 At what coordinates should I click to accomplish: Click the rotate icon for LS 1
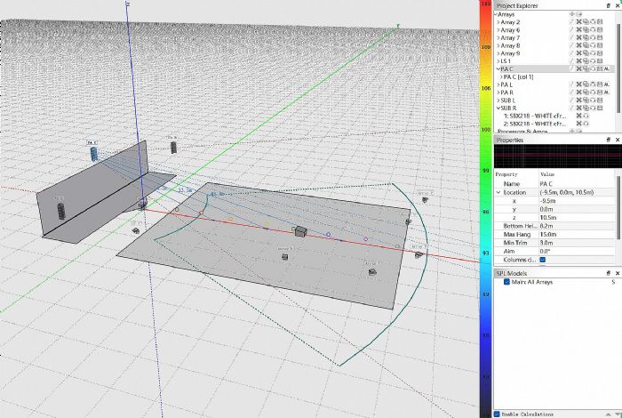point(593,61)
